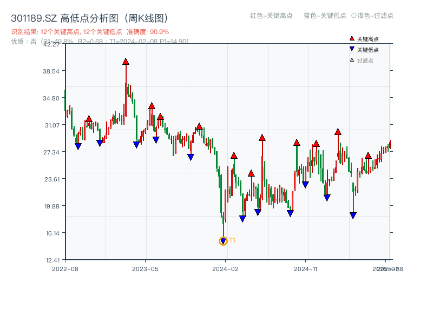433x324 pixels.
Task: Click the rightmost blue key-low triangle
Action: tap(353, 215)
